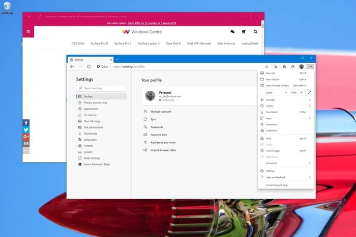356x237 pixels.
Task: Choose Print in the Edge menu
Action: [286, 139]
